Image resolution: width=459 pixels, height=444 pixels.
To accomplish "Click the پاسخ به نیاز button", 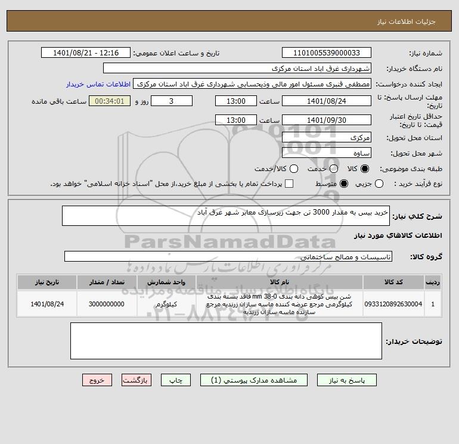I will click(347, 380).
